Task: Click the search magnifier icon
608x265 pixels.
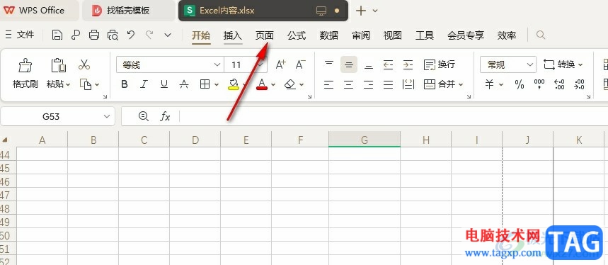Action: [541, 35]
